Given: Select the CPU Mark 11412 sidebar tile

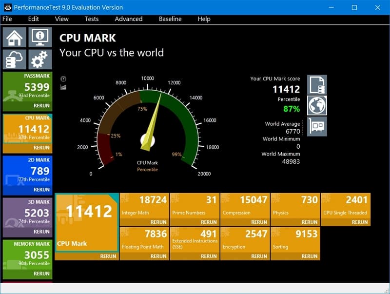Looking at the screenshot, I should 27,129.
